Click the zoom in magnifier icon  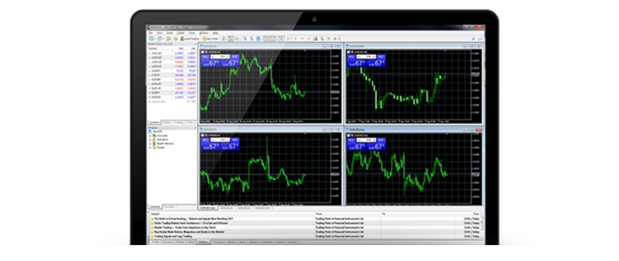tap(245, 38)
